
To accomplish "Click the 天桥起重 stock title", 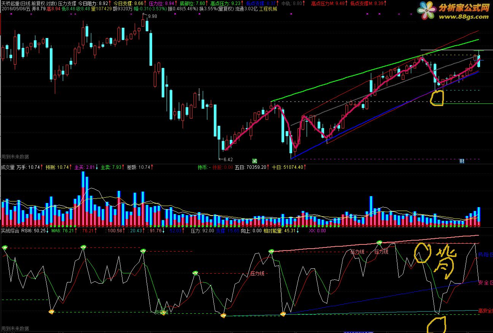I will [x=10, y=3].
